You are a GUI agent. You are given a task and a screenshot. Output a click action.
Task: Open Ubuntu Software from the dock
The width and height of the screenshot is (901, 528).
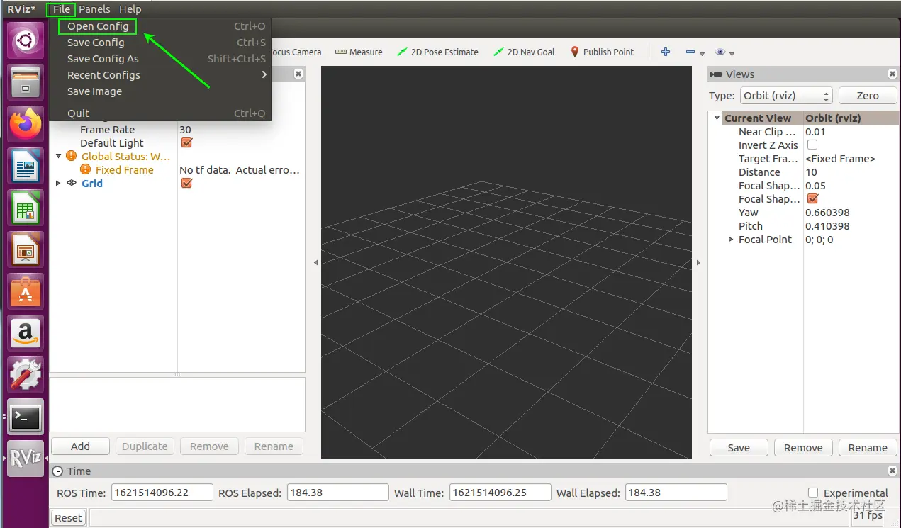click(26, 291)
